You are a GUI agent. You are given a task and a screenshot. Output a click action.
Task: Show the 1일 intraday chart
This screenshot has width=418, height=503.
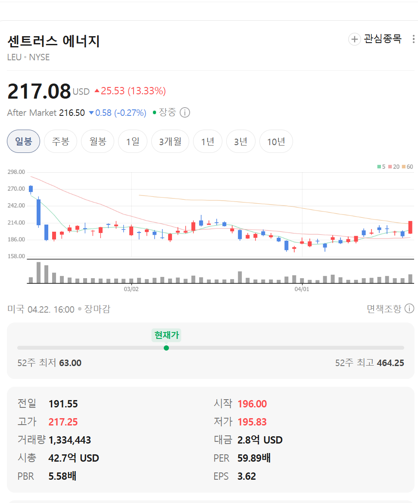click(133, 141)
